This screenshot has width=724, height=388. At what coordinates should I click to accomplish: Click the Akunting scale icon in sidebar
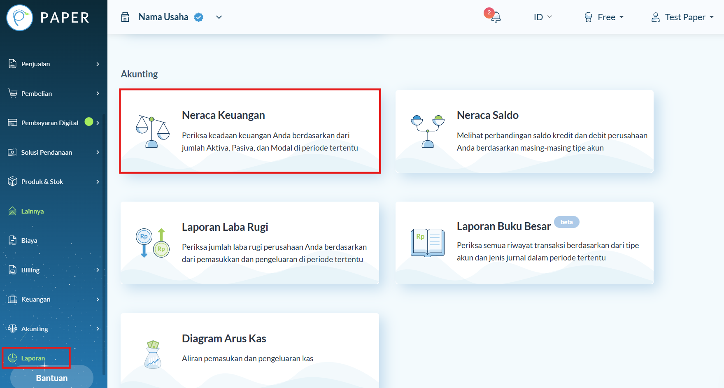coord(13,328)
